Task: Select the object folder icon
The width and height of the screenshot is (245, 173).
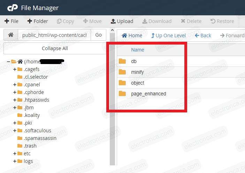Action: 122,83
